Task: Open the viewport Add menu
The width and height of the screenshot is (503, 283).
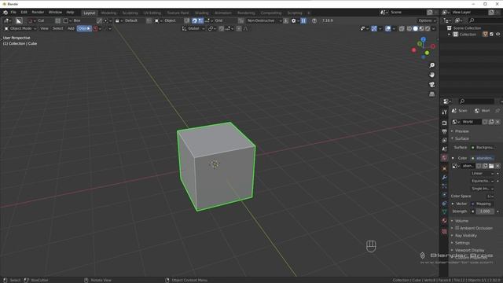Action: point(71,28)
